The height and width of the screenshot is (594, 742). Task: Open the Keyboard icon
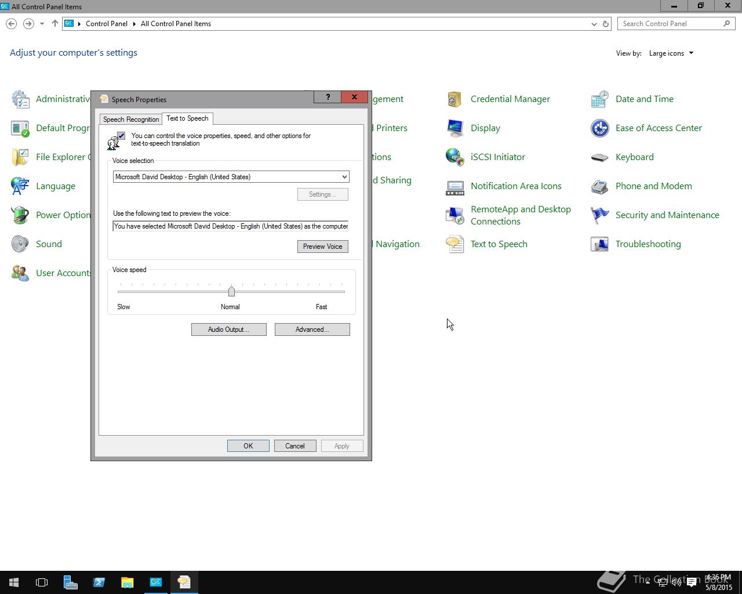600,157
